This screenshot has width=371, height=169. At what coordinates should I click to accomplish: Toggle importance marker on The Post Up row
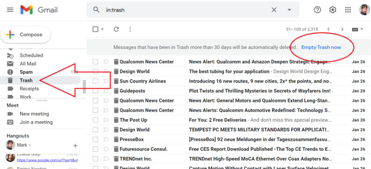(x=106, y=120)
